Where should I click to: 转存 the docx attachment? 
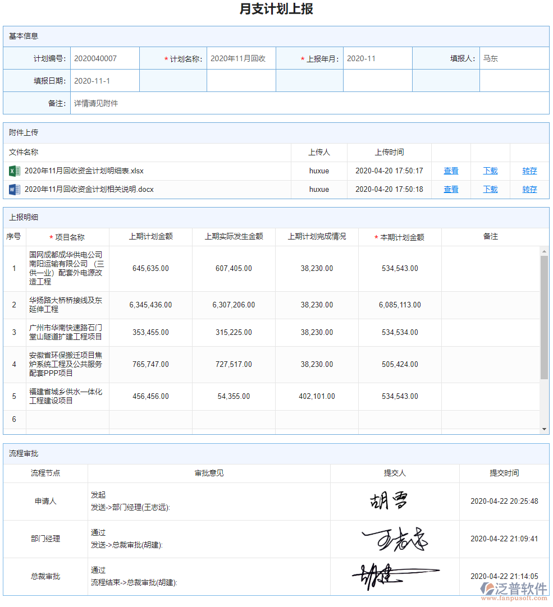pos(529,189)
